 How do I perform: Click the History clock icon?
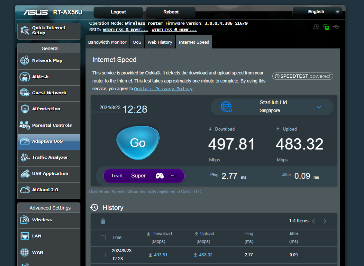tap(94, 207)
